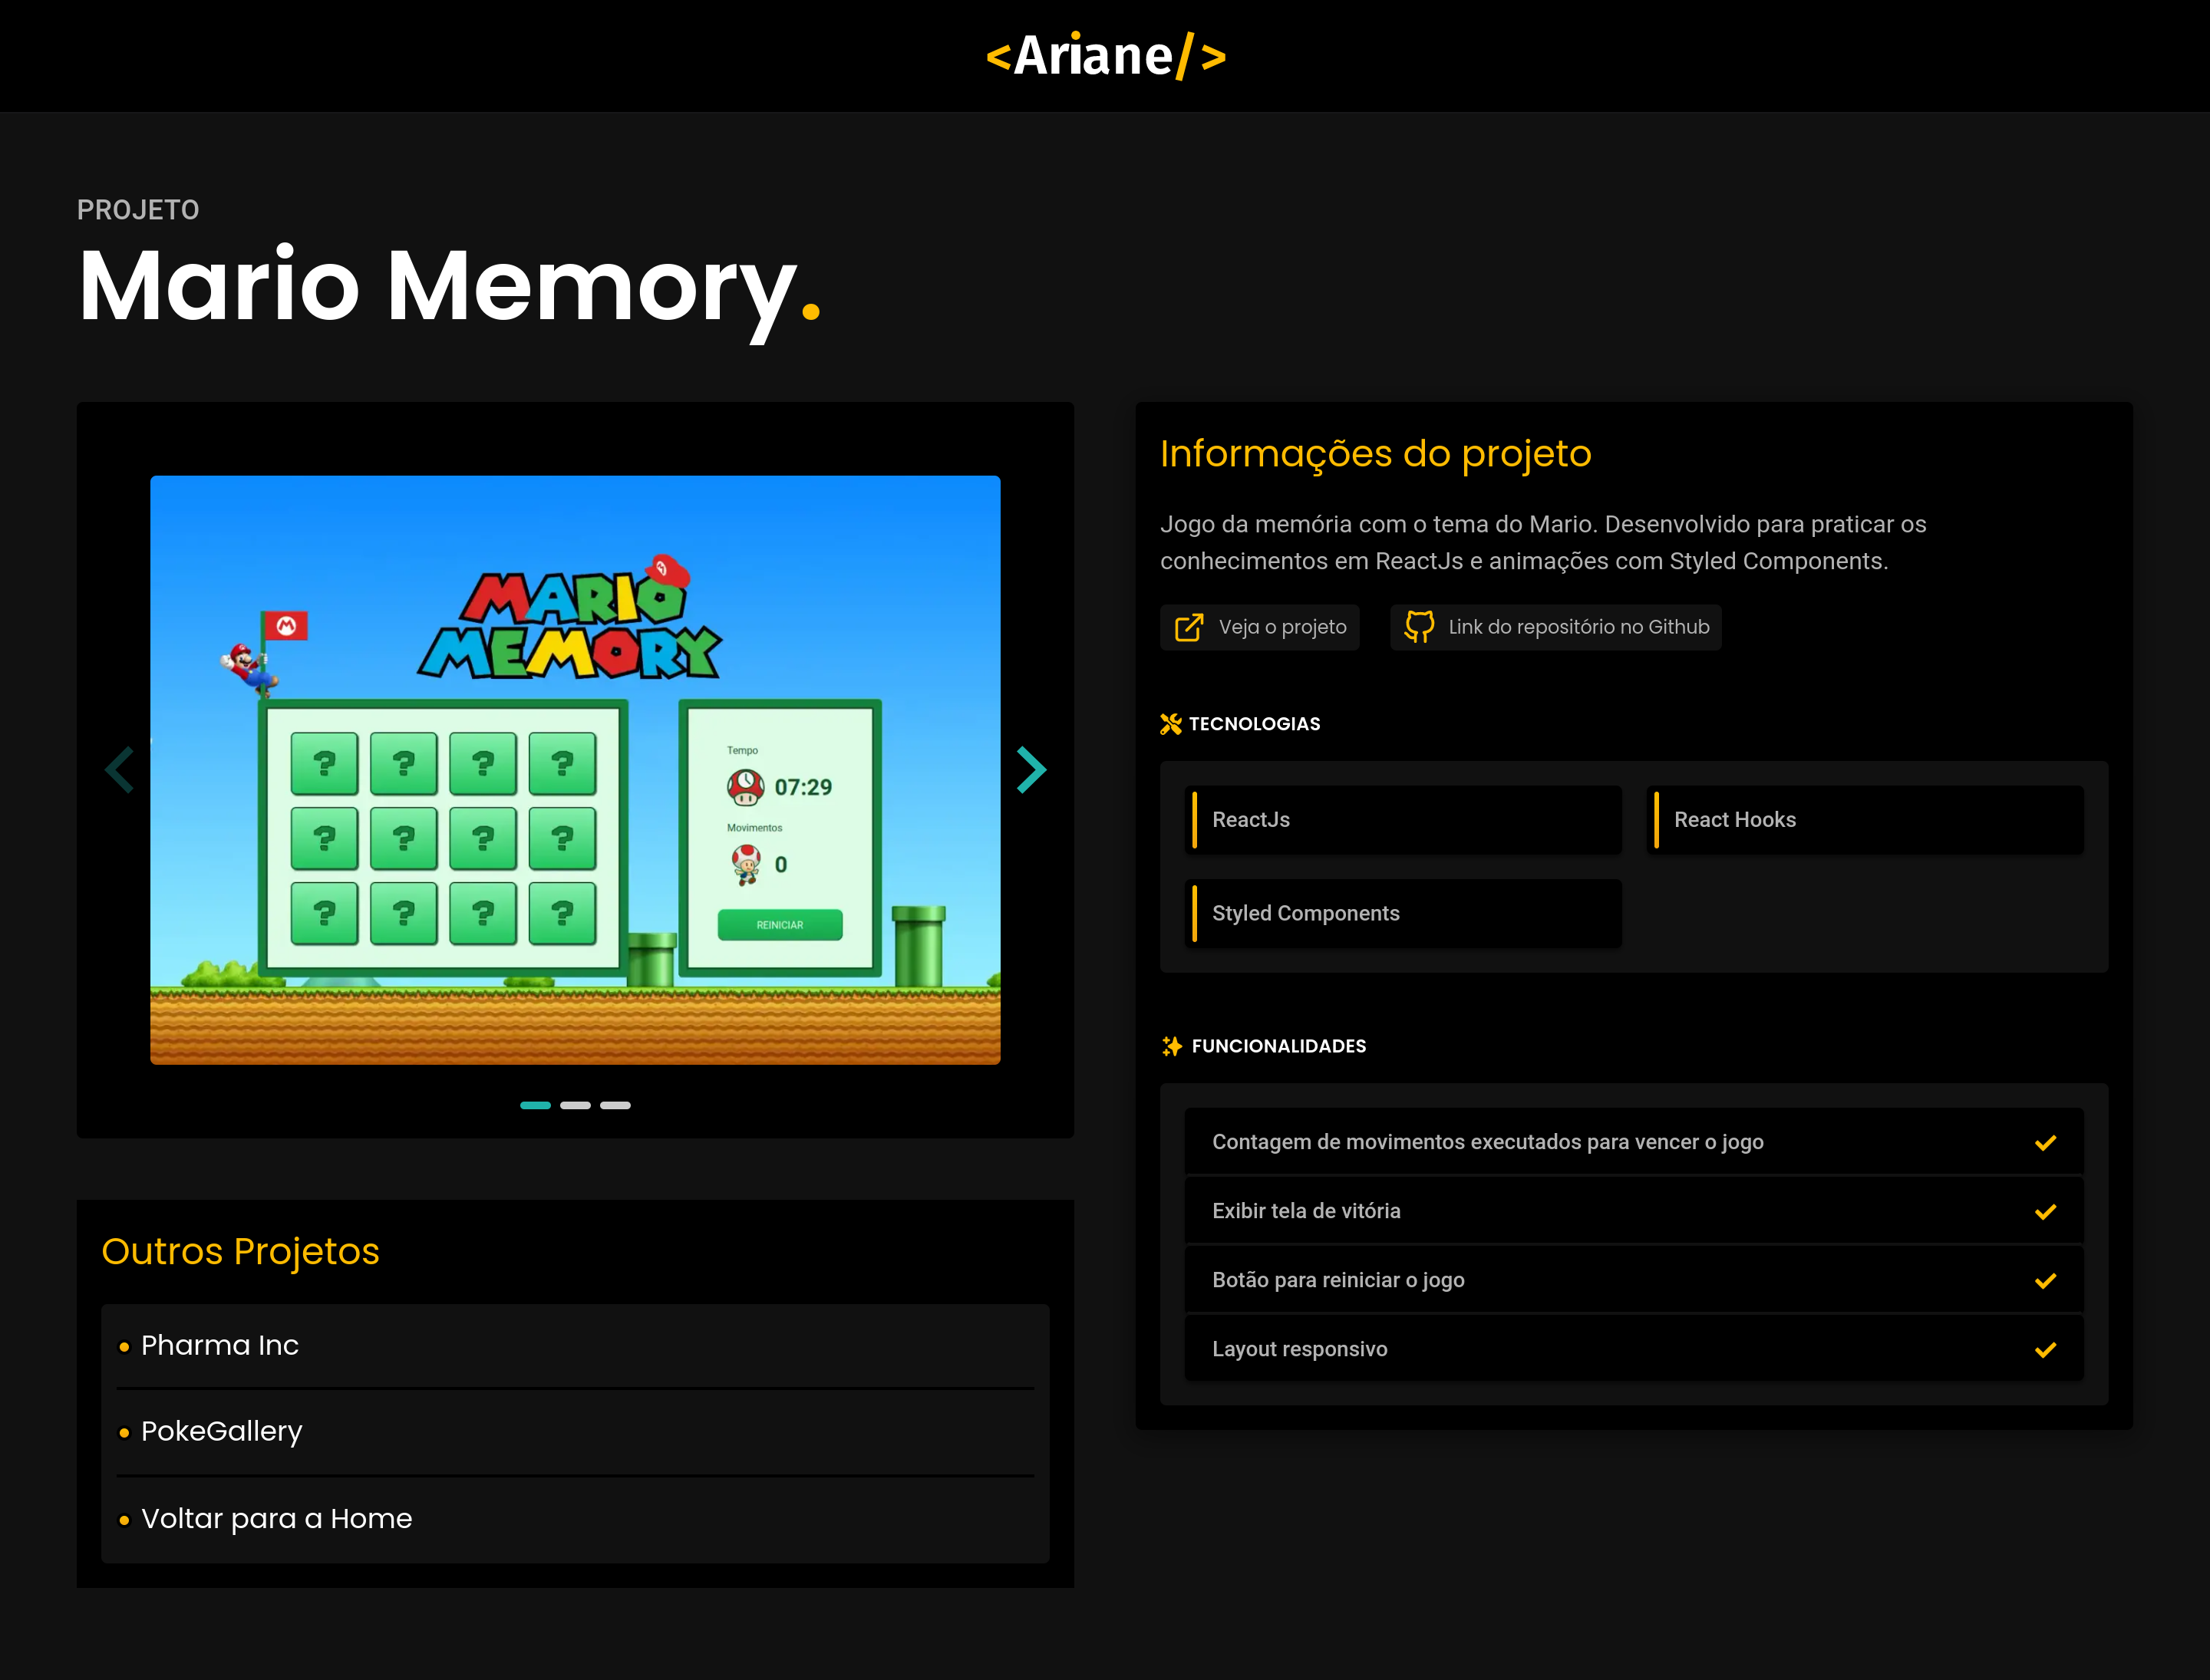Click the PROJETO label above the title
The height and width of the screenshot is (1680, 2210).
[x=138, y=210]
